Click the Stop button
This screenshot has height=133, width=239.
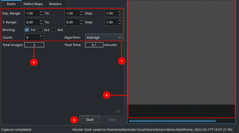coord(112,120)
